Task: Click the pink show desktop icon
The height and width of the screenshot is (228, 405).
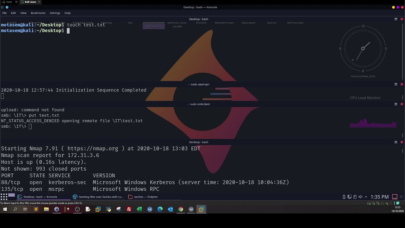Action: coord(395,197)
